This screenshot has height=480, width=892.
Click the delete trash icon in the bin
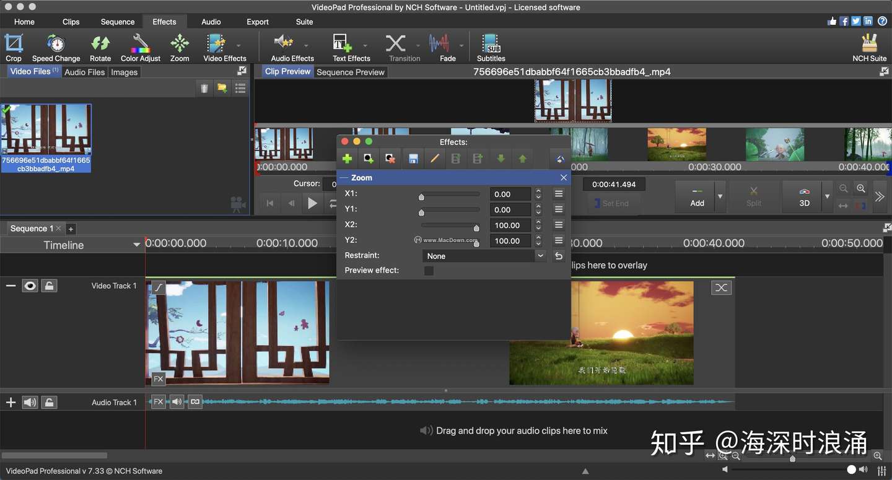204,89
